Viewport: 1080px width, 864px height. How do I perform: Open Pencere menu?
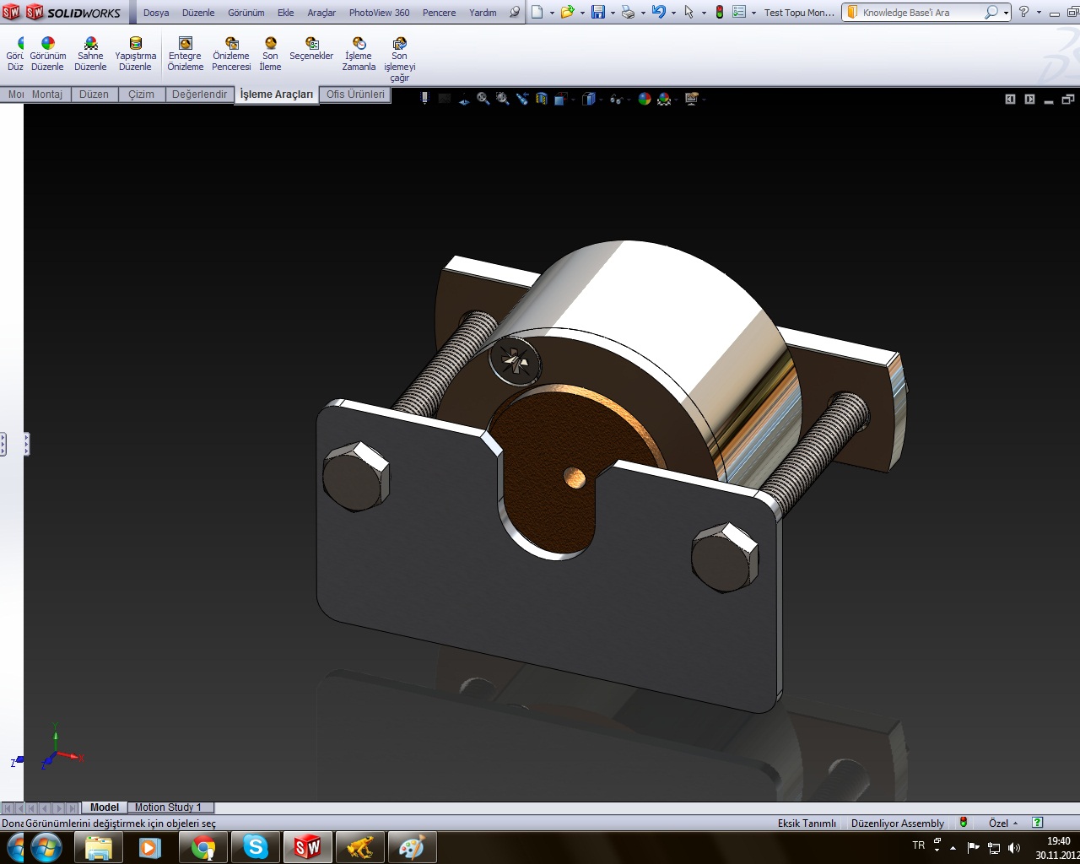point(440,13)
